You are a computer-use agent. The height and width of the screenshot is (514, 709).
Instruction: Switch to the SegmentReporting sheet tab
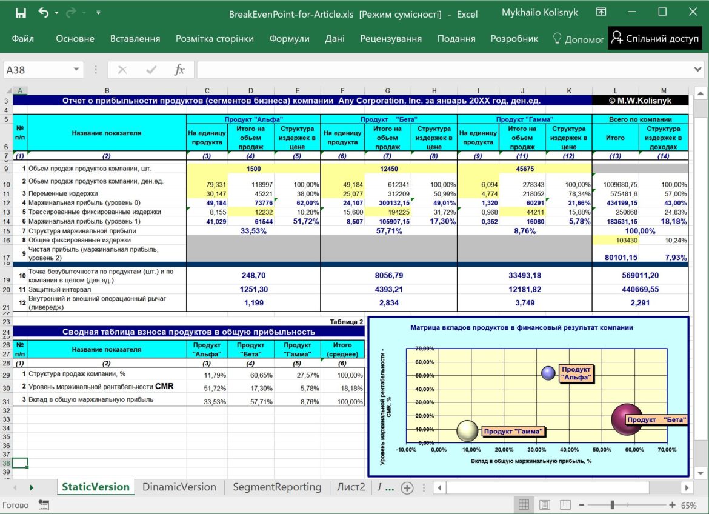click(277, 487)
